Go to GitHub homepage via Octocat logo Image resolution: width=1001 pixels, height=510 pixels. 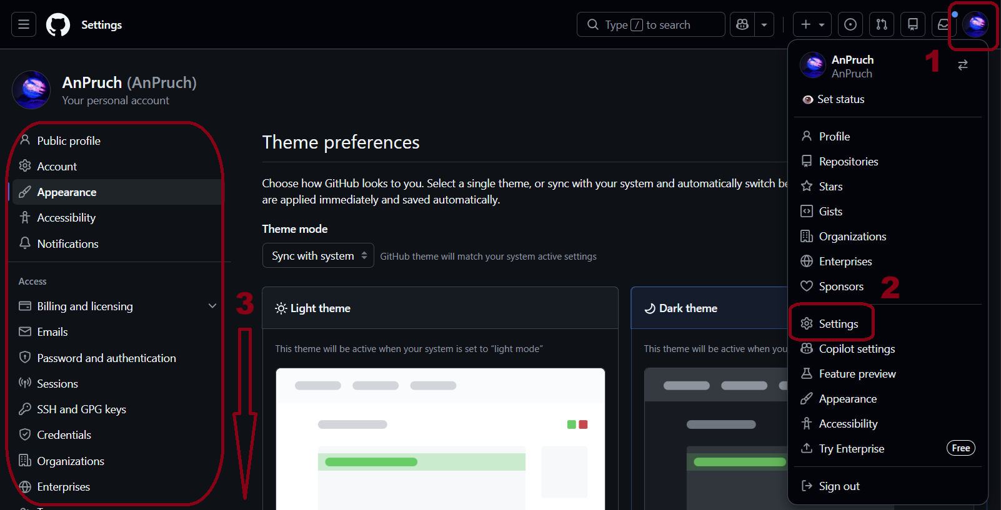[x=58, y=25]
